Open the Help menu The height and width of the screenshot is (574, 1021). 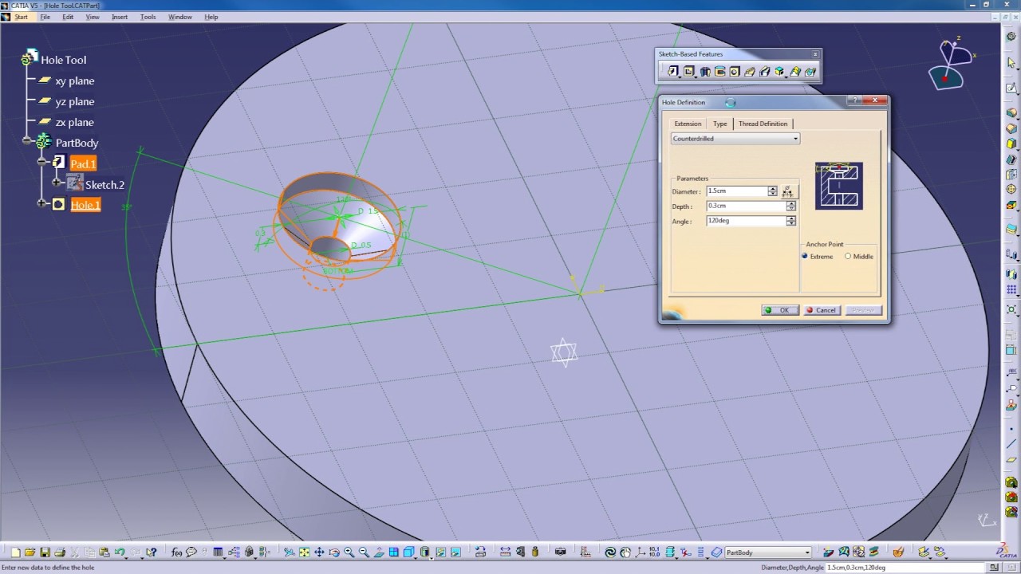coord(211,17)
